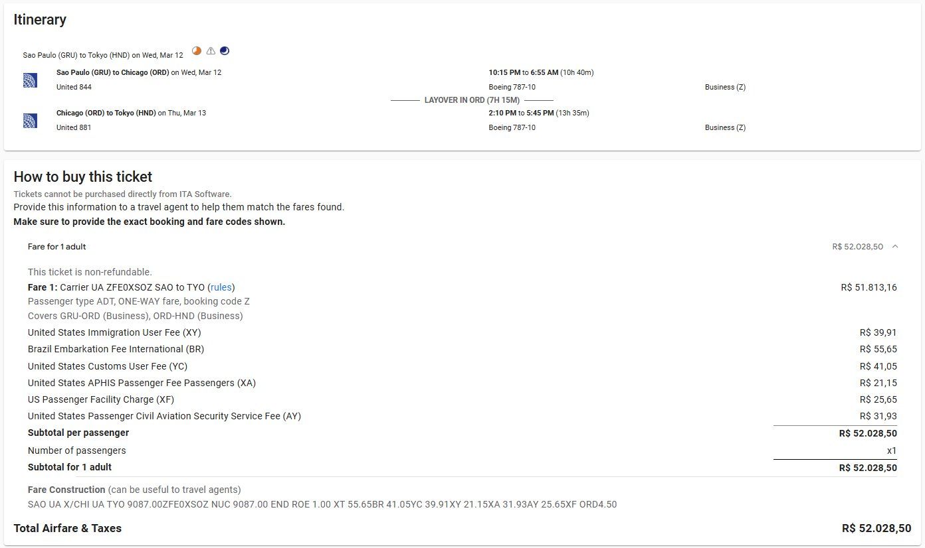
Task: Click Subtotal per passenger amount R$ 52.028,50
Action: pos(868,433)
